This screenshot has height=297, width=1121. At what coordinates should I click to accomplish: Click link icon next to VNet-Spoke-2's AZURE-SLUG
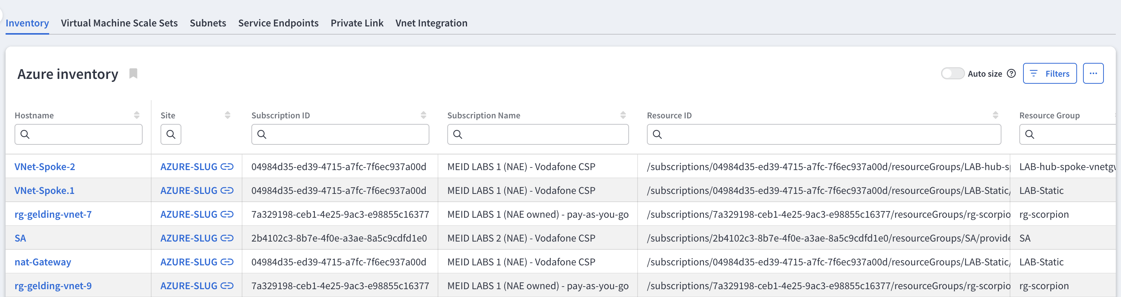point(227,166)
